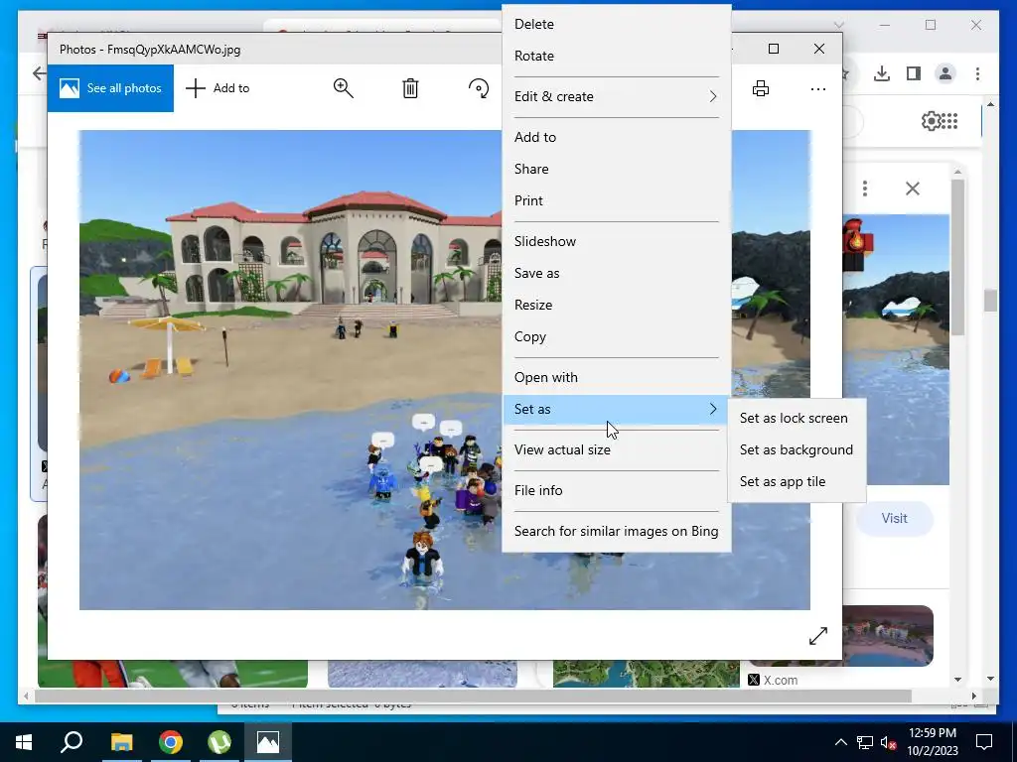Maximize the Photos window
Viewport: 1017px width, 762px height.
click(x=773, y=49)
